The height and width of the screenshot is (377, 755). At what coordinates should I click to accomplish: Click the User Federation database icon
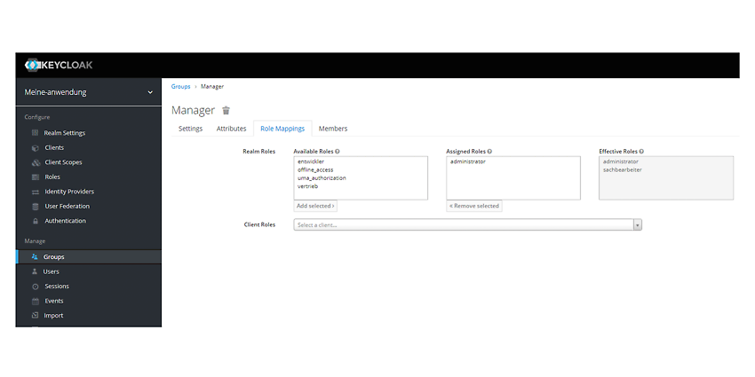(x=36, y=207)
